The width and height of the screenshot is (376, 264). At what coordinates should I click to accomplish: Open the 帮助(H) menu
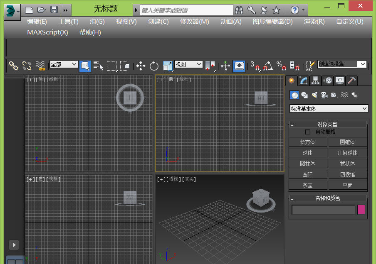click(x=90, y=32)
